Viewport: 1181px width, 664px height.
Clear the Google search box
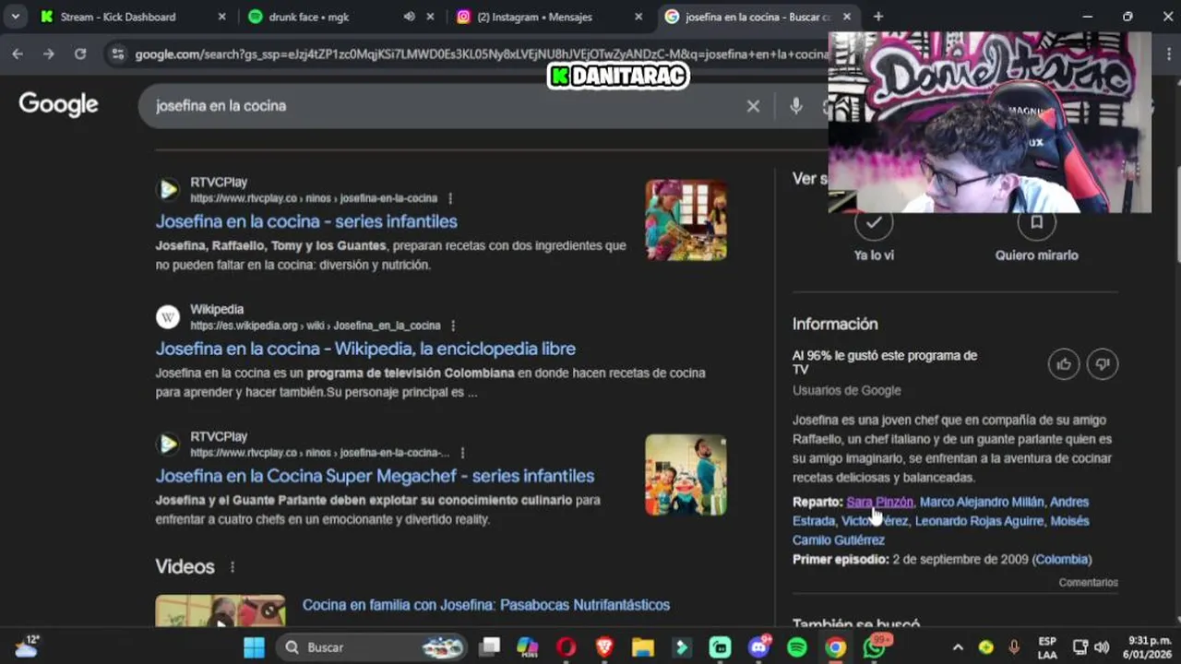tap(753, 106)
